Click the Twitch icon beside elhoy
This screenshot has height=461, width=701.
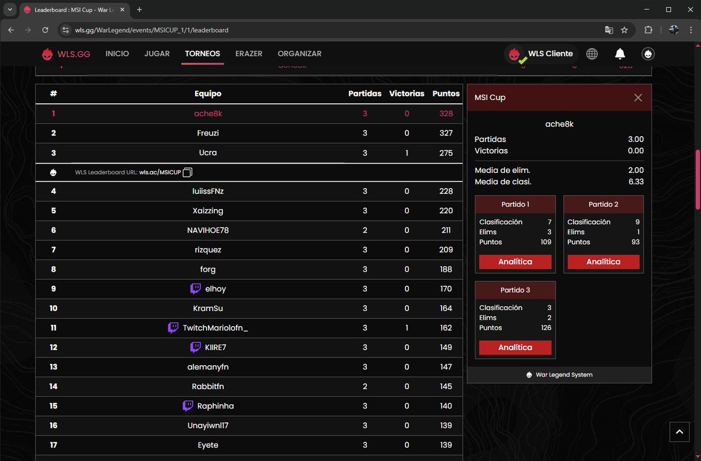coord(196,289)
